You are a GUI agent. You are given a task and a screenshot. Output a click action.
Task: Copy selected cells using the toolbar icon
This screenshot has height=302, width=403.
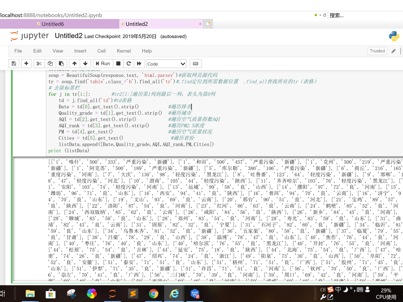tap(50, 64)
